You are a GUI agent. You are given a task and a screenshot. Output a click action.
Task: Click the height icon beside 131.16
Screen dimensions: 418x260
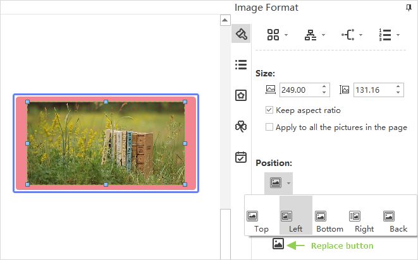click(x=344, y=90)
